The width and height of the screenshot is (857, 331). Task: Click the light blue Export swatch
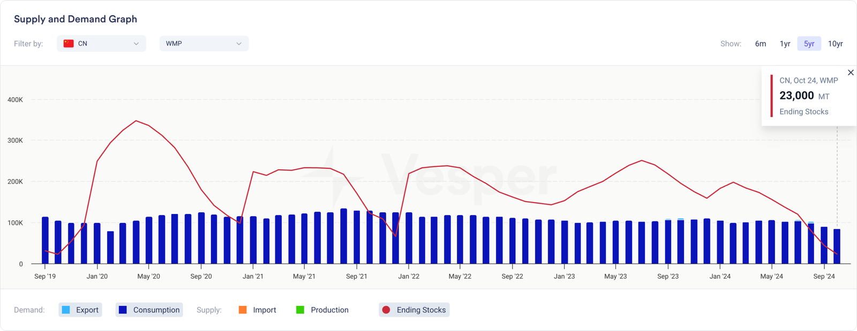(x=66, y=310)
